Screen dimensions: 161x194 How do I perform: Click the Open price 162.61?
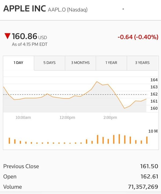(x=149, y=177)
